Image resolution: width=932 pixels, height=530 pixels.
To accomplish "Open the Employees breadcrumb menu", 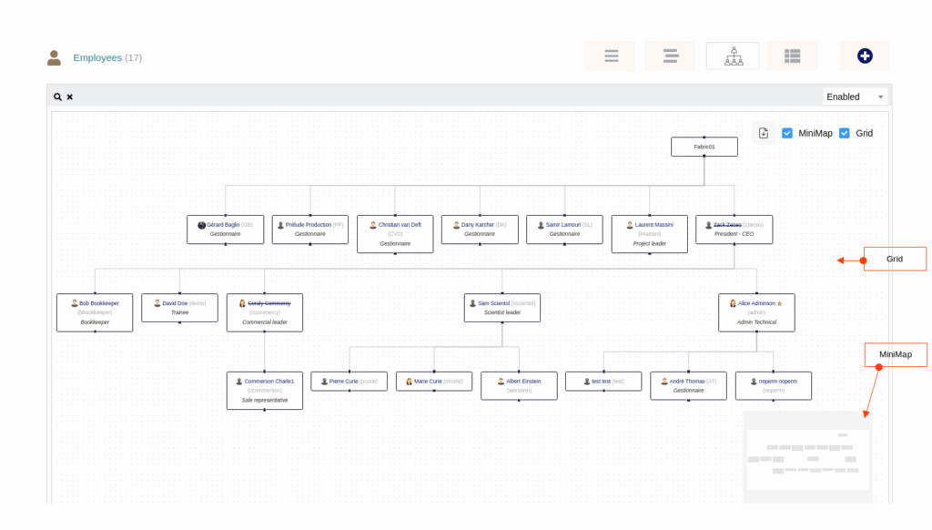I will click(x=99, y=56).
